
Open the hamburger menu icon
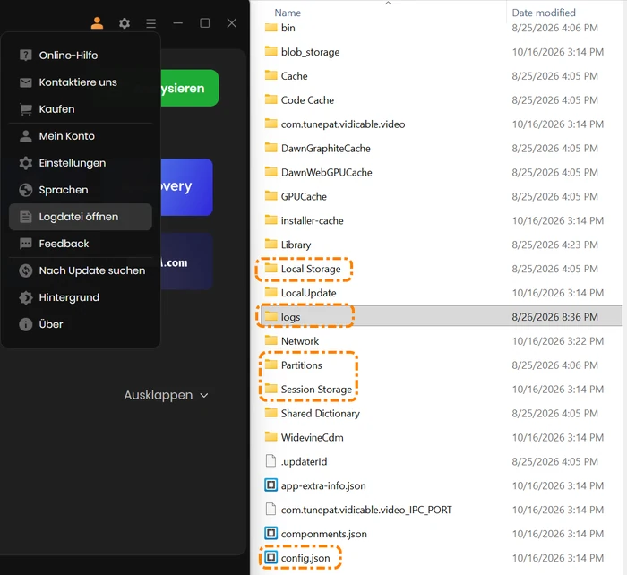click(x=150, y=23)
